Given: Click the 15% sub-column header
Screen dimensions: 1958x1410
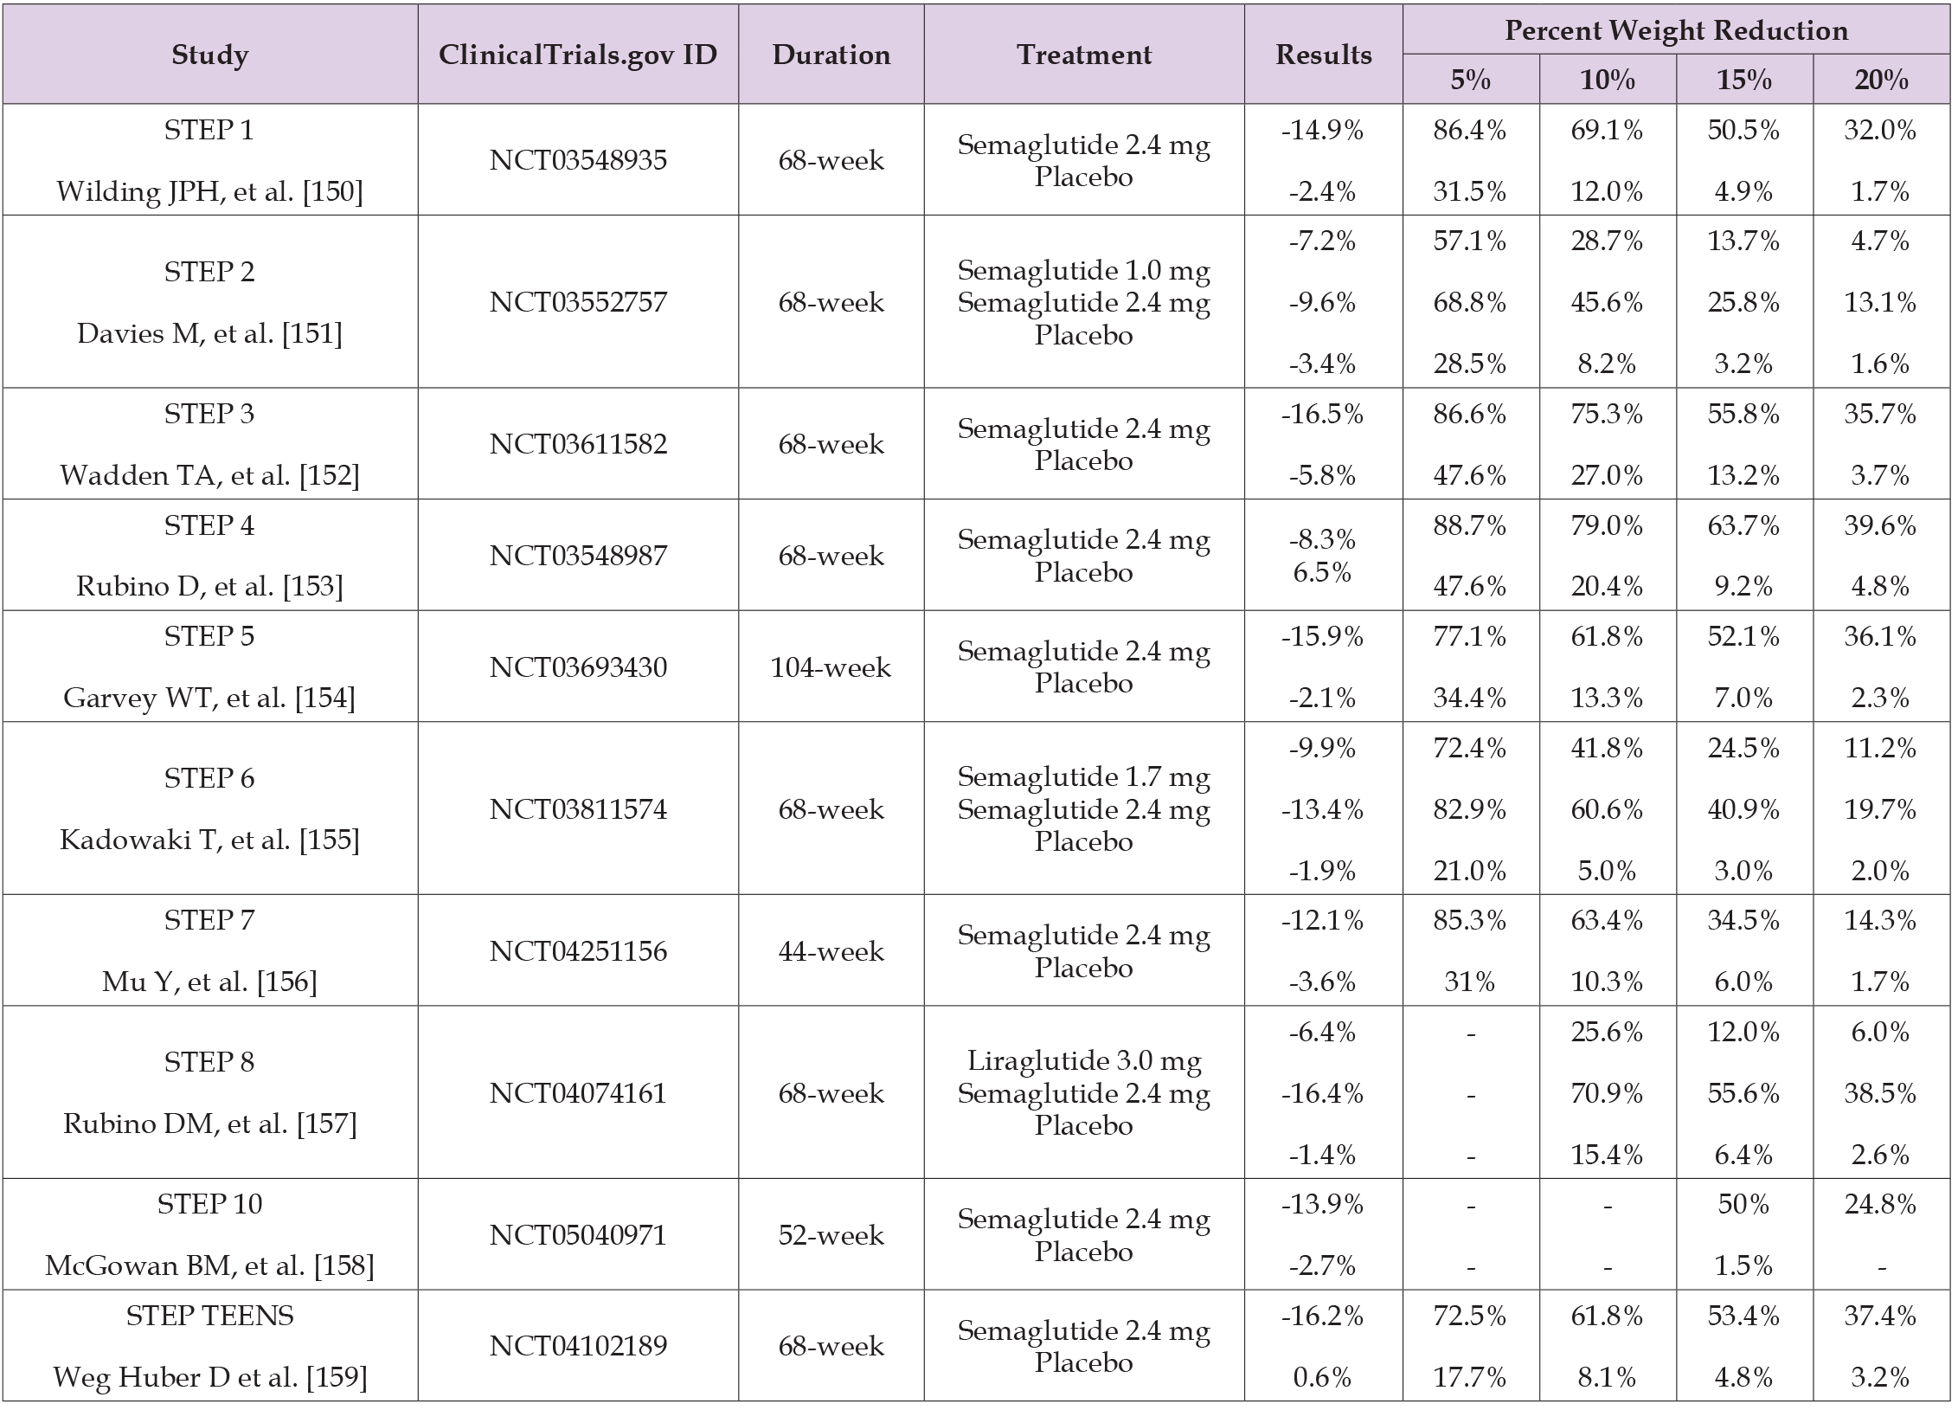Looking at the screenshot, I should (x=1744, y=80).
